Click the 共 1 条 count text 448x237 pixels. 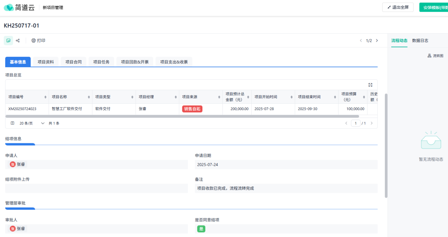(x=54, y=123)
